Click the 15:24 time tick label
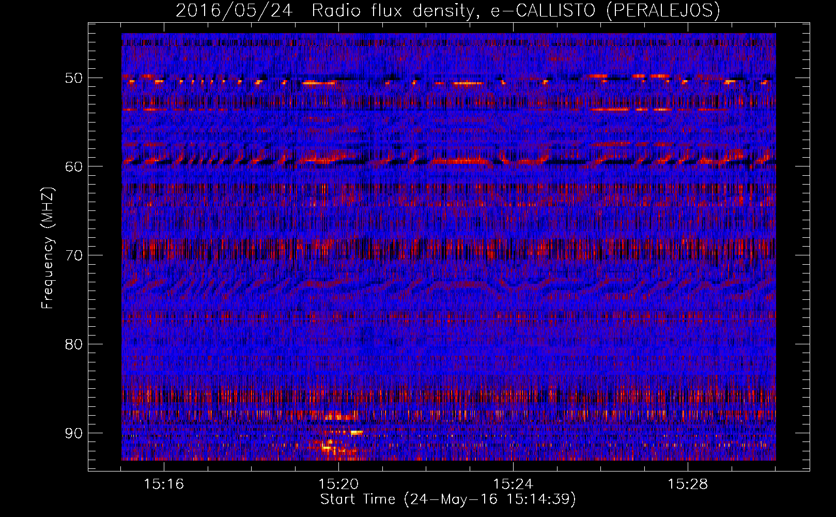This screenshot has width=836, height=517. [x=513, y=484]
